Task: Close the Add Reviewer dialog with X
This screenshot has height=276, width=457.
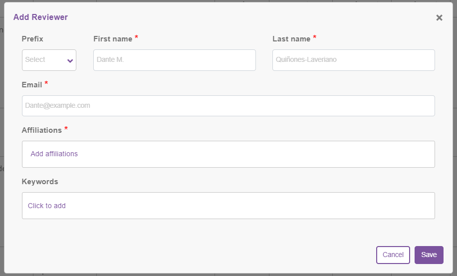Action: [439, 18]
